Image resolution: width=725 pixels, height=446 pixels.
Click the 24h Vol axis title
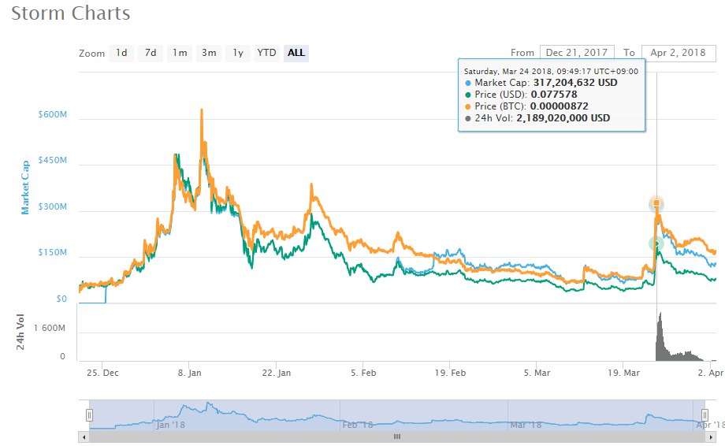[21, 332]
